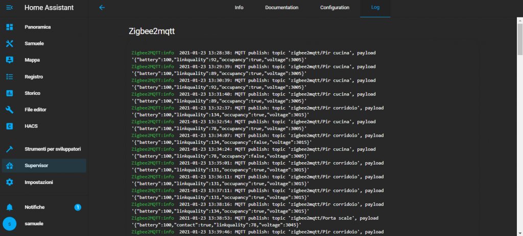Click the Samuele tools icon
523x236 pixels.
(x=9, y=44)
